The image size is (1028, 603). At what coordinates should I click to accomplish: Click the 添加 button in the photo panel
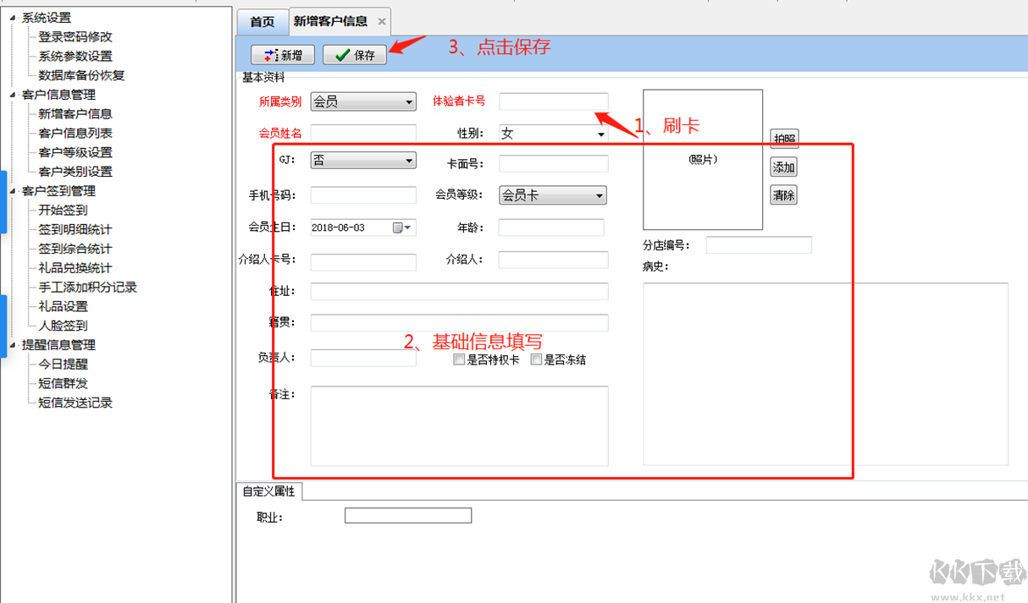point(782,167)
